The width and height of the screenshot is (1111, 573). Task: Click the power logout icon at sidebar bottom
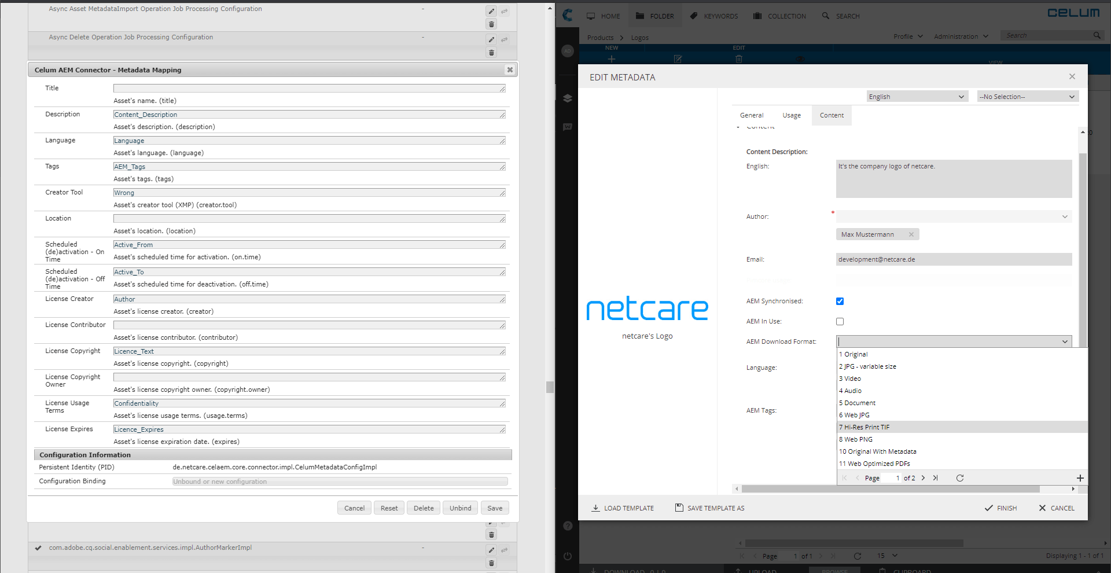568,556
